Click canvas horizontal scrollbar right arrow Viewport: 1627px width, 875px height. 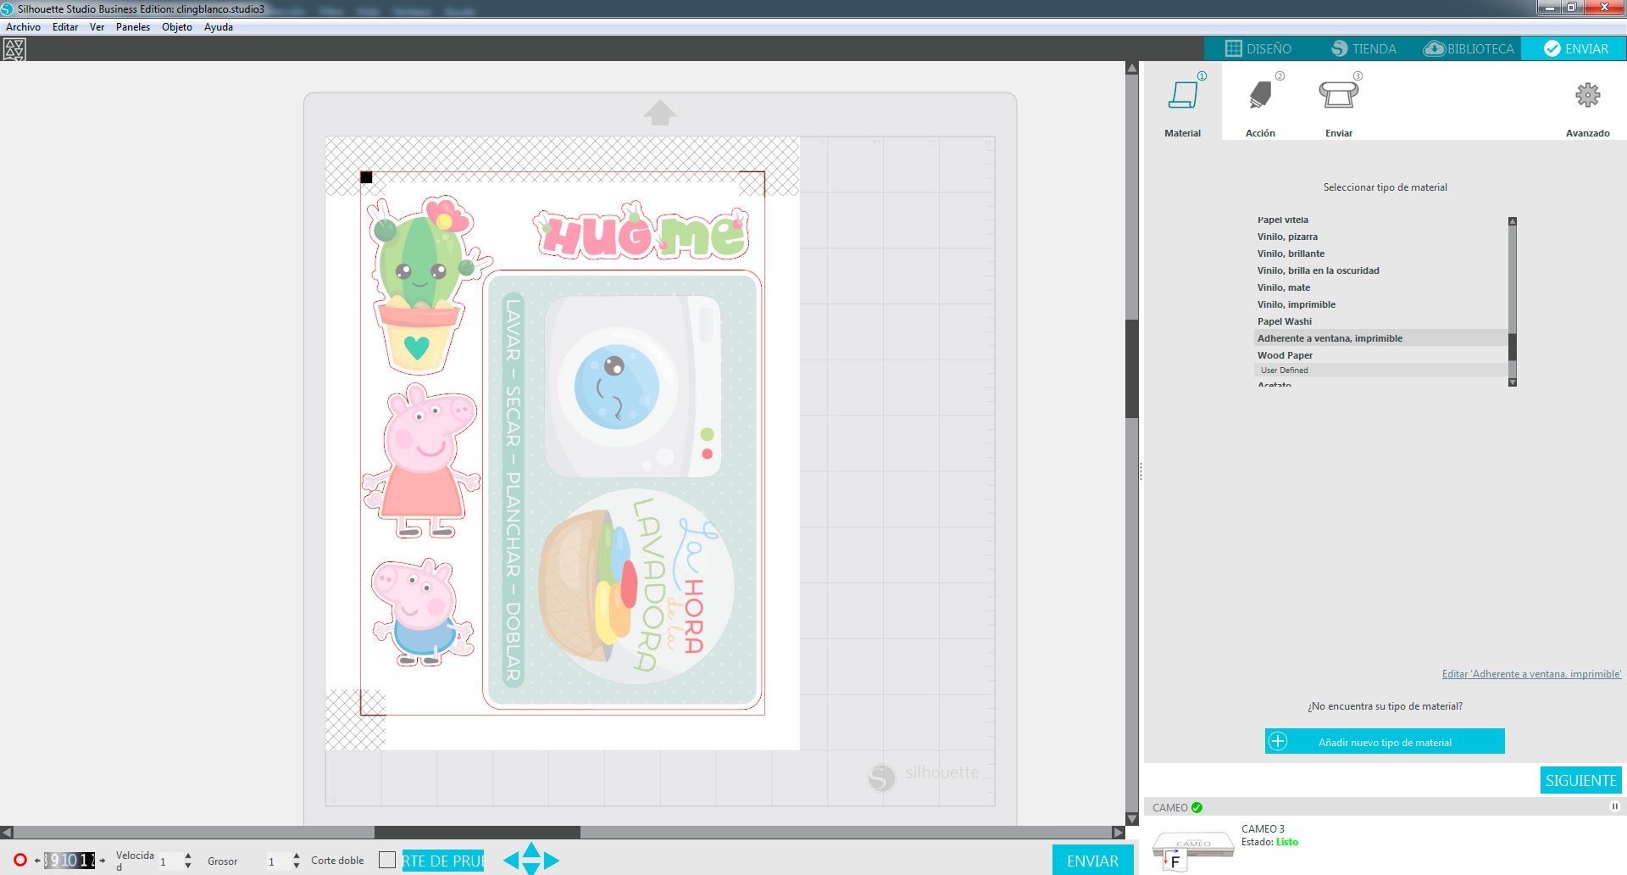point(1119,833)
